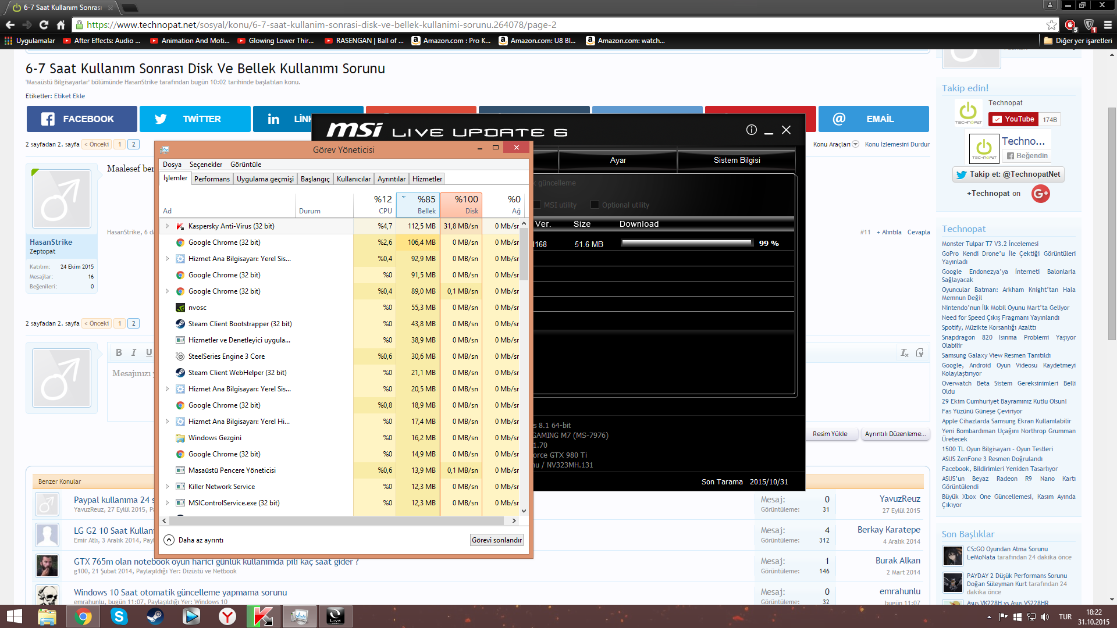Expand the Google Chrome process tree row
The width and height of the screenshot is (1117, 628).
166,291
